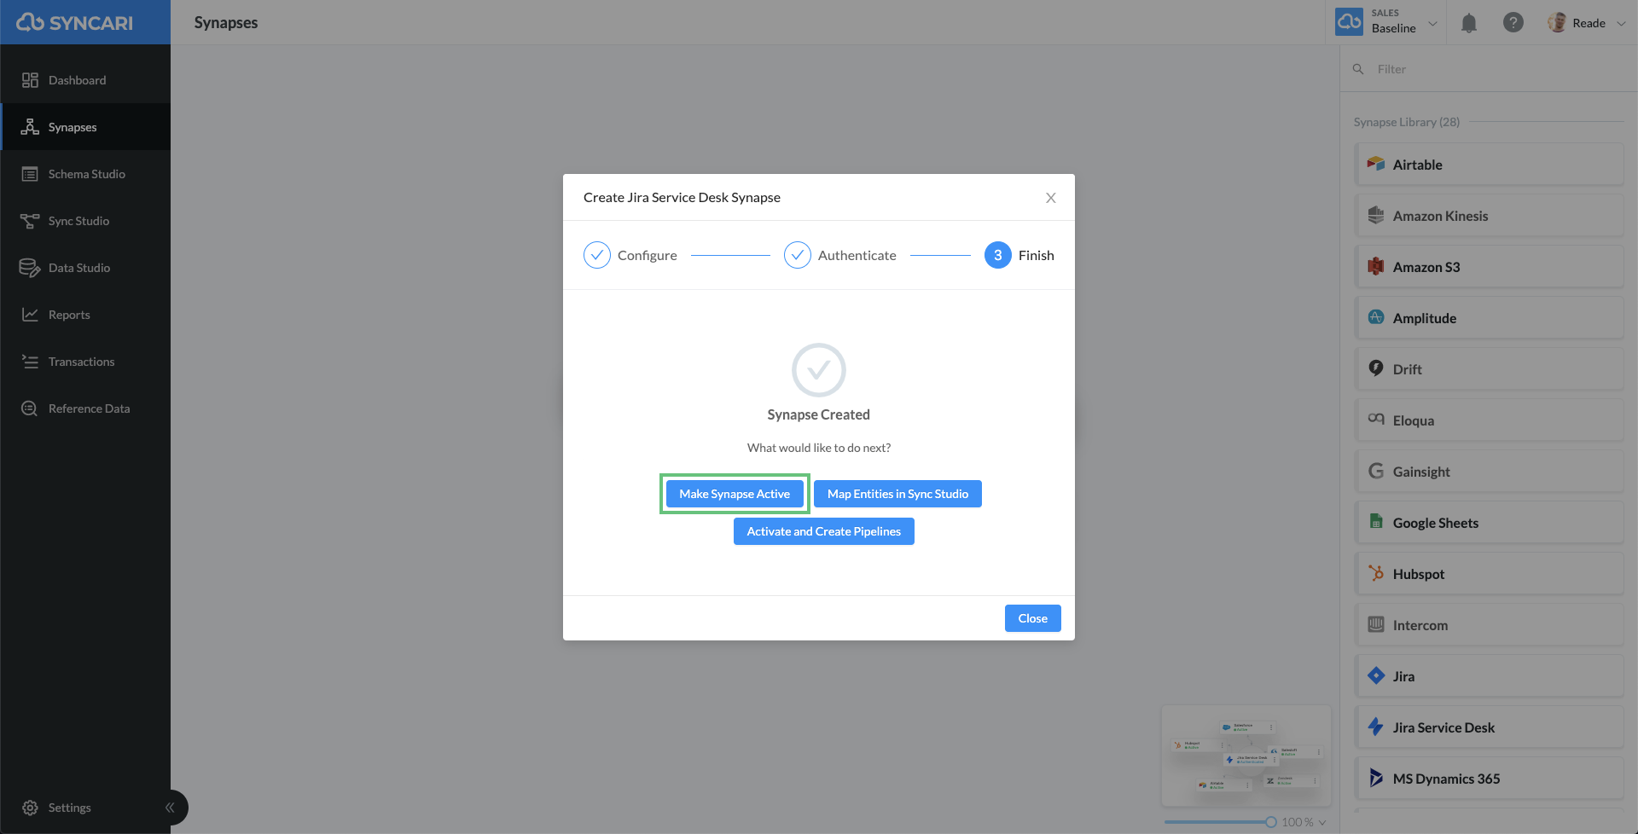The width and height of the screenshot is (1638, 834).
Task: Open Sync Studio from sidebar
Action: (x=85, y=221)
